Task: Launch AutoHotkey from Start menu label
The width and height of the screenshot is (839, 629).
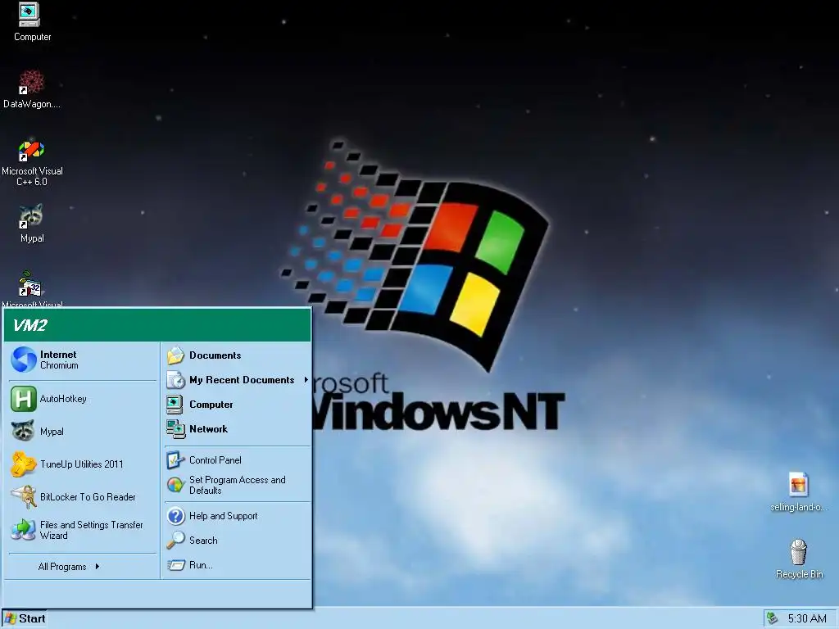Action: [x=63, y=399]
